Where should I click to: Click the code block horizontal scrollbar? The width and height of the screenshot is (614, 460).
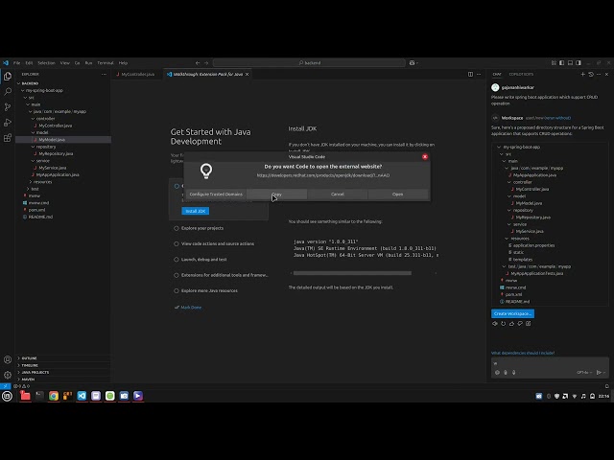point(352,273)
